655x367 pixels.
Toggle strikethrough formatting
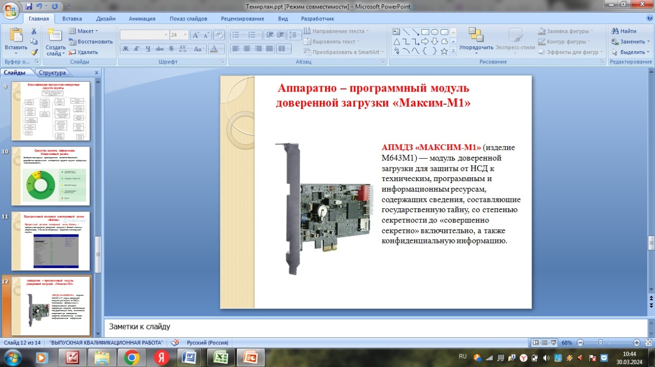point(159,49)
